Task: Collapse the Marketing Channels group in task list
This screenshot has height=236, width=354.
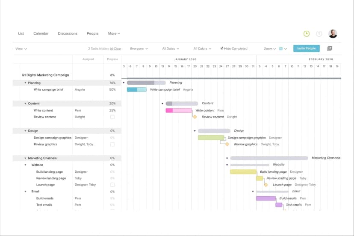Action: 25,158
